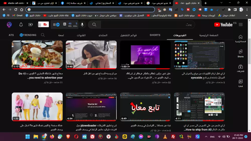Open Library in the sidebar
This screenshot has height=141, width=251.
(240, 83)
